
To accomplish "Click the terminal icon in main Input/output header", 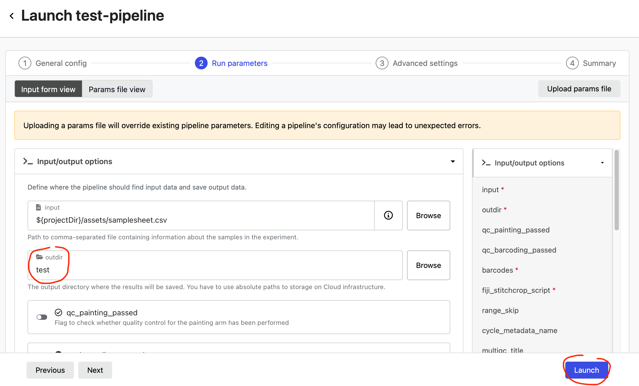I will tap(28, 161).
